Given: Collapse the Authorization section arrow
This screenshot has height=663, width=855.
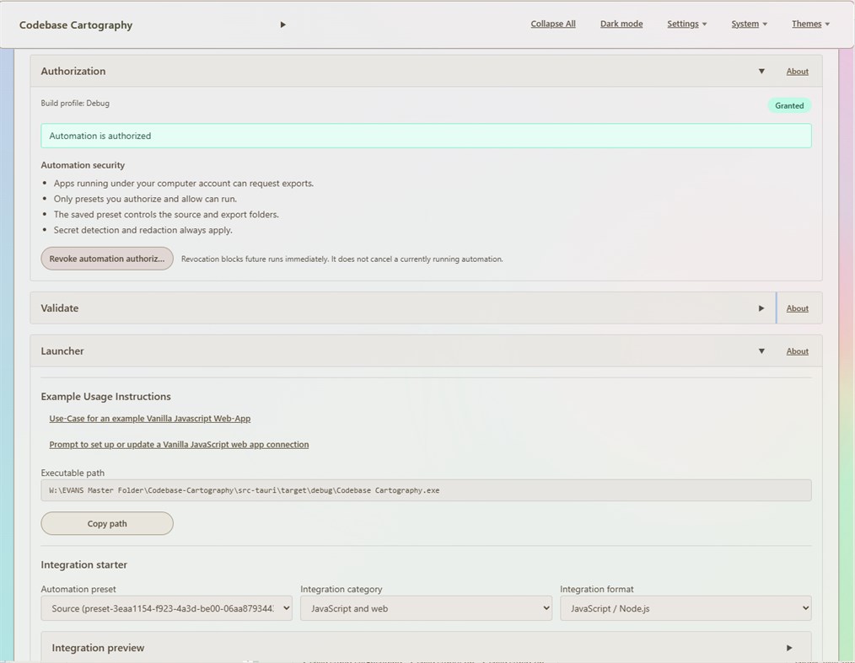Looking at the screenshot, I should [761, 72].
